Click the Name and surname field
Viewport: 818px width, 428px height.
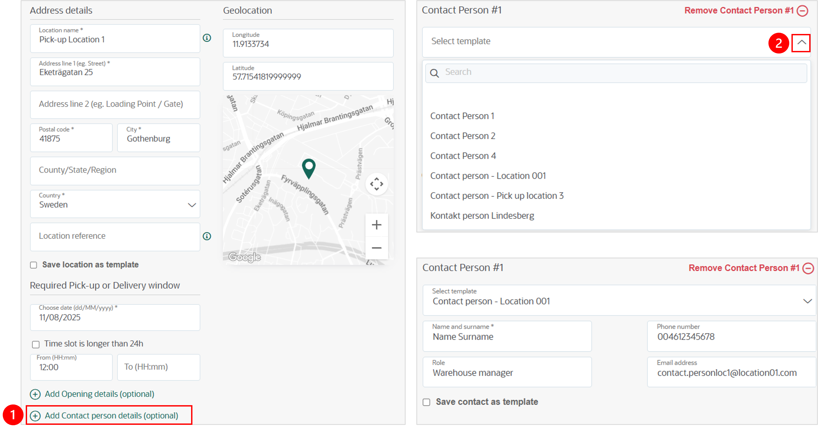point(507,336)
